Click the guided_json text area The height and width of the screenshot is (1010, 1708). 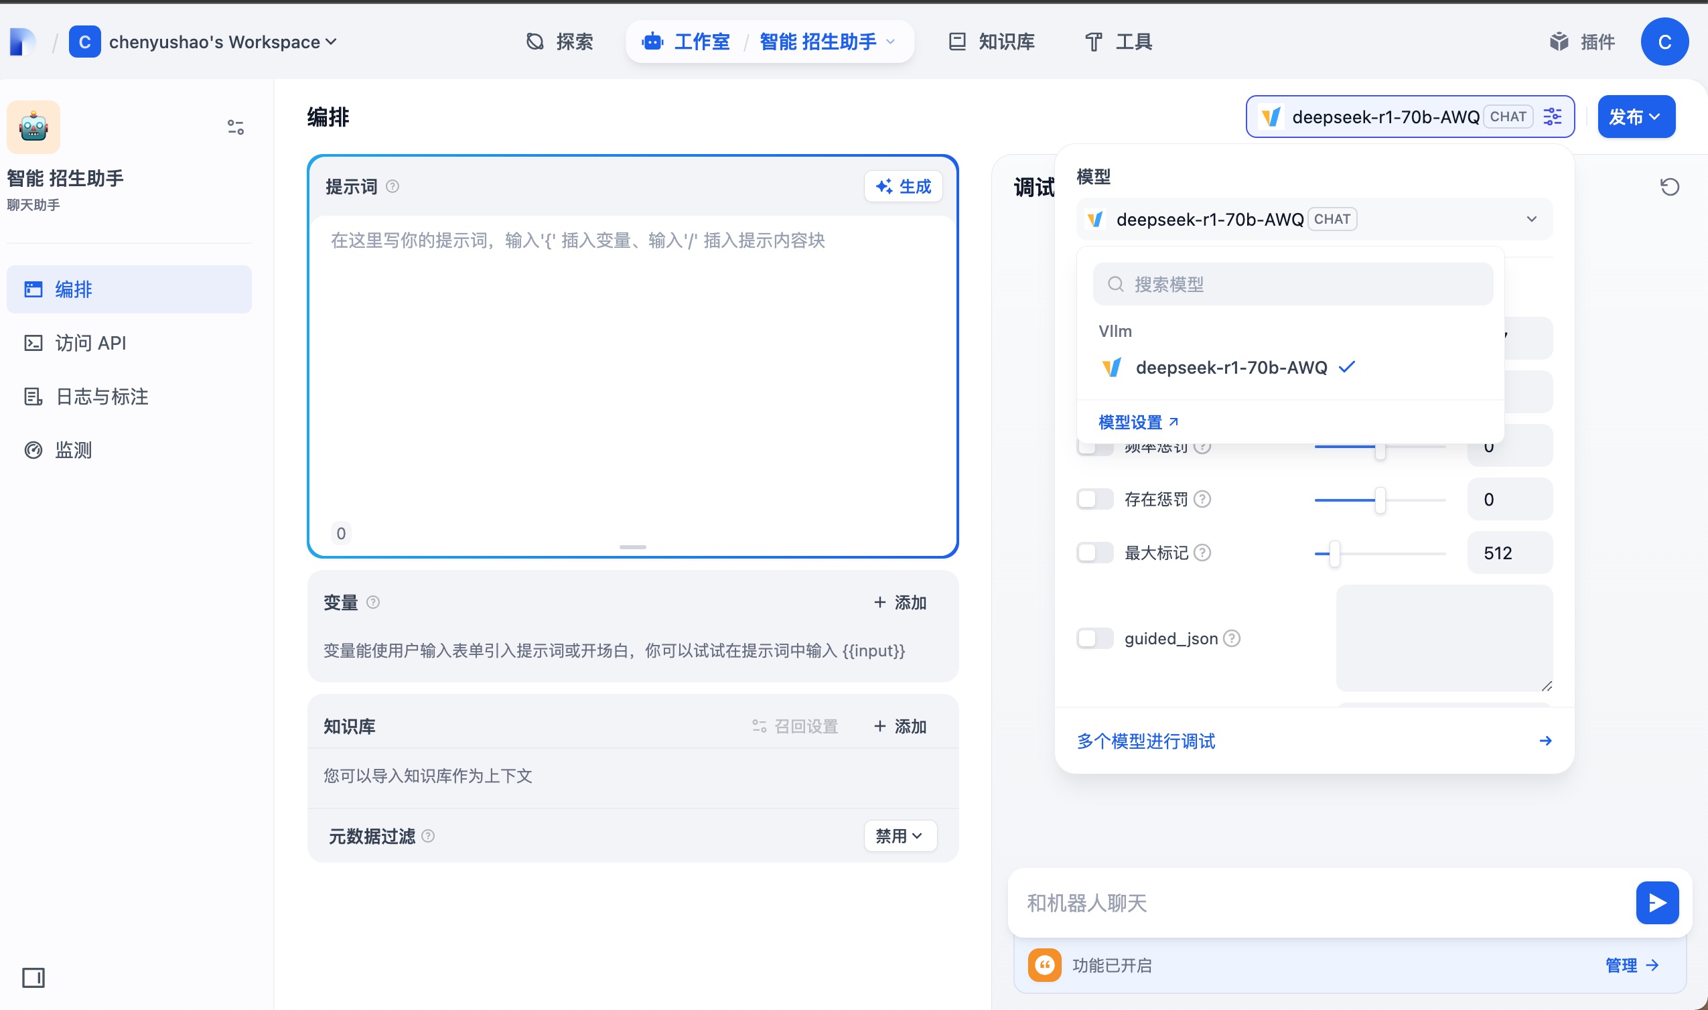tap(1444, 638)
